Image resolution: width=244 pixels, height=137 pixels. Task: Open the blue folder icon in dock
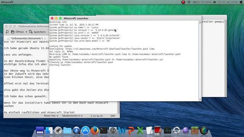point(67,131)
